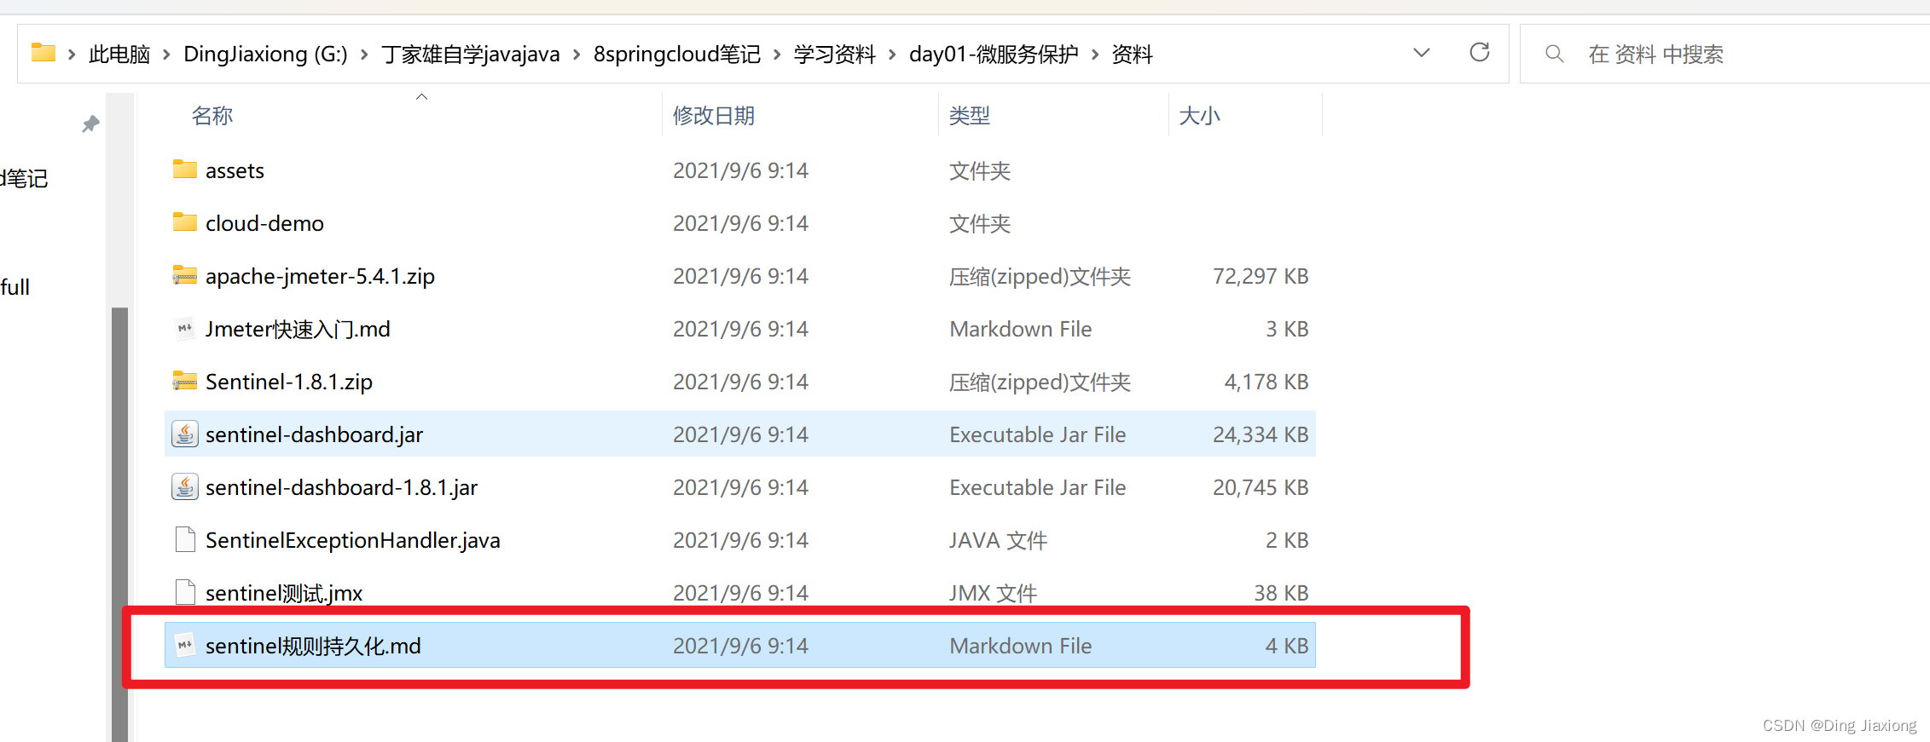Expand chevron after 此电脑 in breadcrumb
The height and width of the screenshot is (742, 1930).
(166, 55)
